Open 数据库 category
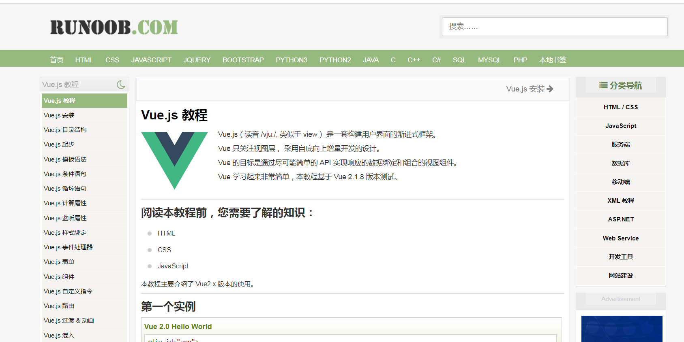This screenshot has width=684, height=342. [x=621, y=164]
